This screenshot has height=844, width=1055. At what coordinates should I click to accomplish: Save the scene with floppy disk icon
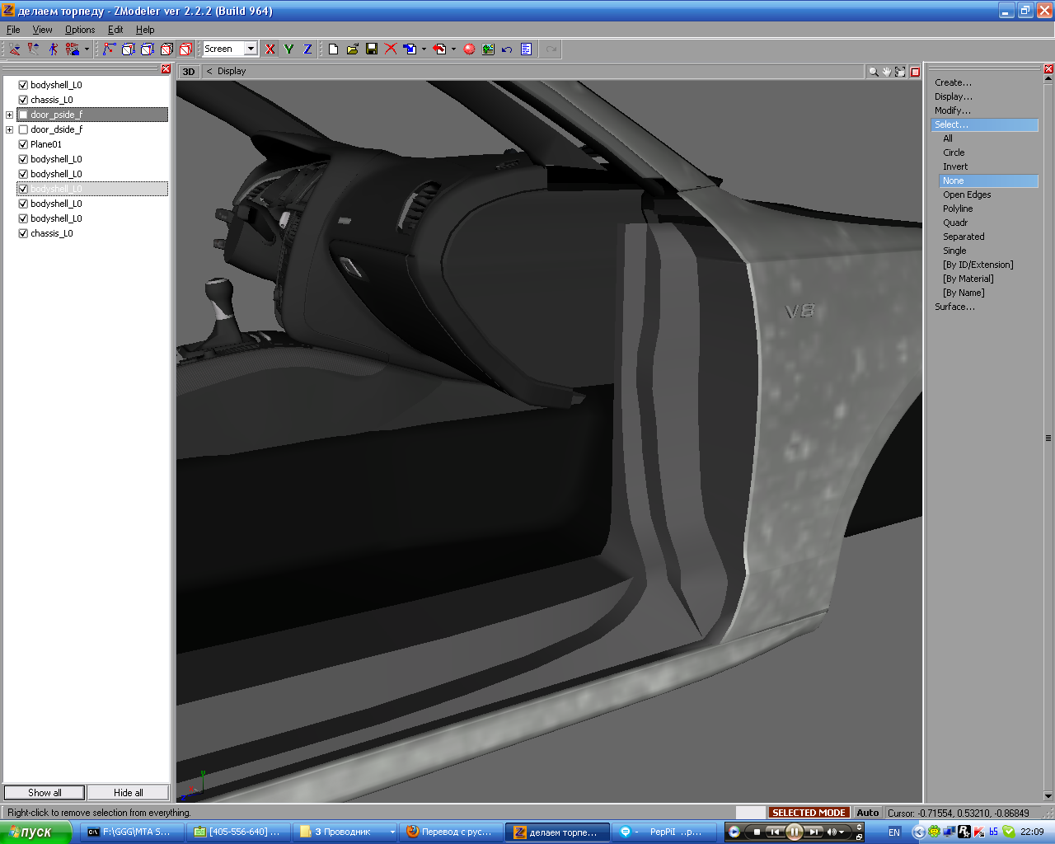[x=372, y=49]
